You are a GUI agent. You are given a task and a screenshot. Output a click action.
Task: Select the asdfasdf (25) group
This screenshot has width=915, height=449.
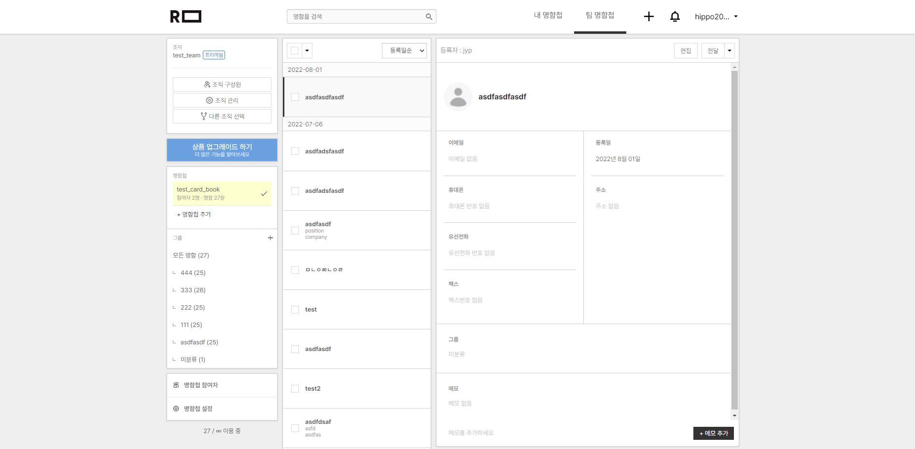[199, 342]
